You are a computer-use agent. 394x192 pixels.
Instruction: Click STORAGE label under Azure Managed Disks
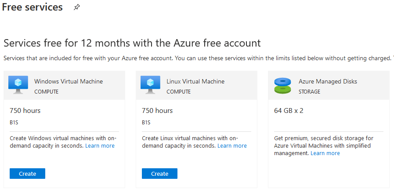pos(309,92)
